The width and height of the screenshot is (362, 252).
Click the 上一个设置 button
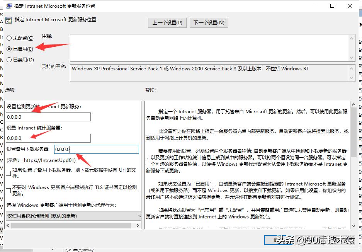[167, 22]
